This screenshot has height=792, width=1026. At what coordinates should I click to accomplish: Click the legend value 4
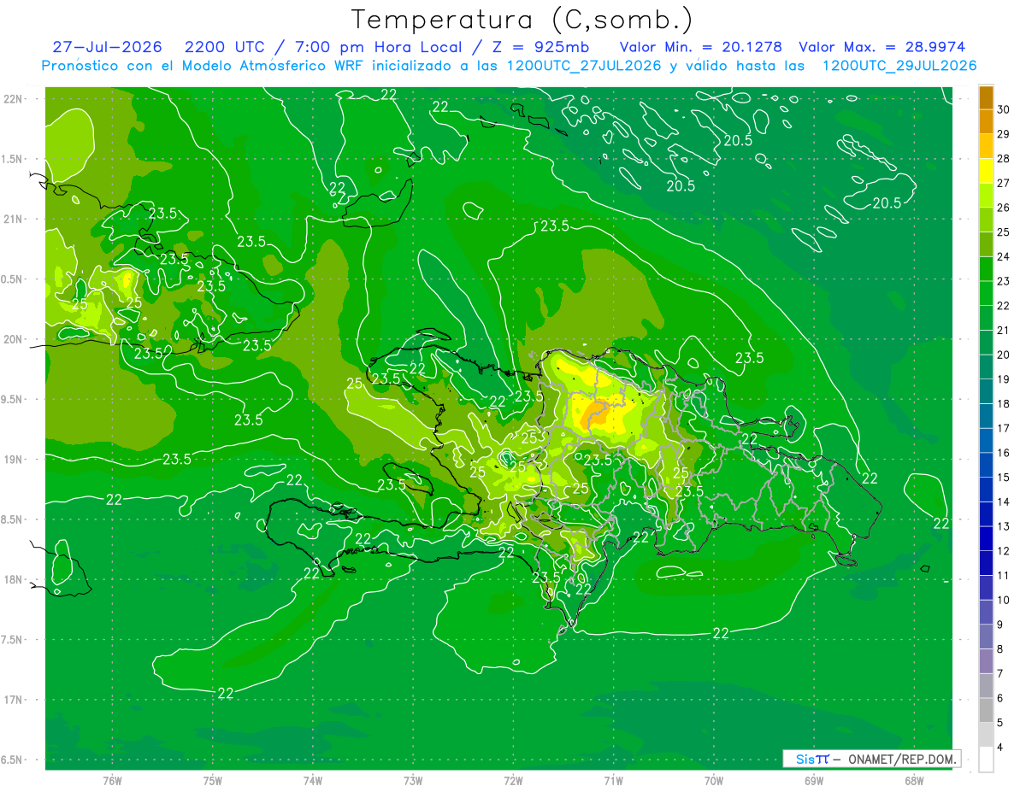1001,747
